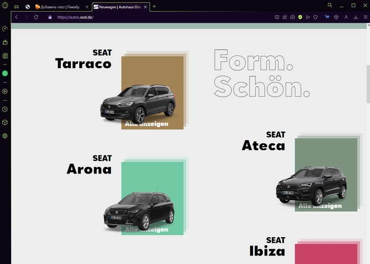Open GX Cleaner icon in sidebar

pyautogui.click(x=5, y=42)
